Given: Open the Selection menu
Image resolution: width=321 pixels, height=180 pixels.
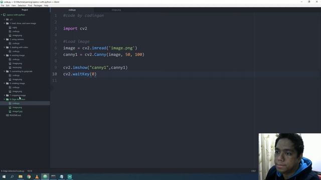Looking at the screenshot, I should click(22, 5).
